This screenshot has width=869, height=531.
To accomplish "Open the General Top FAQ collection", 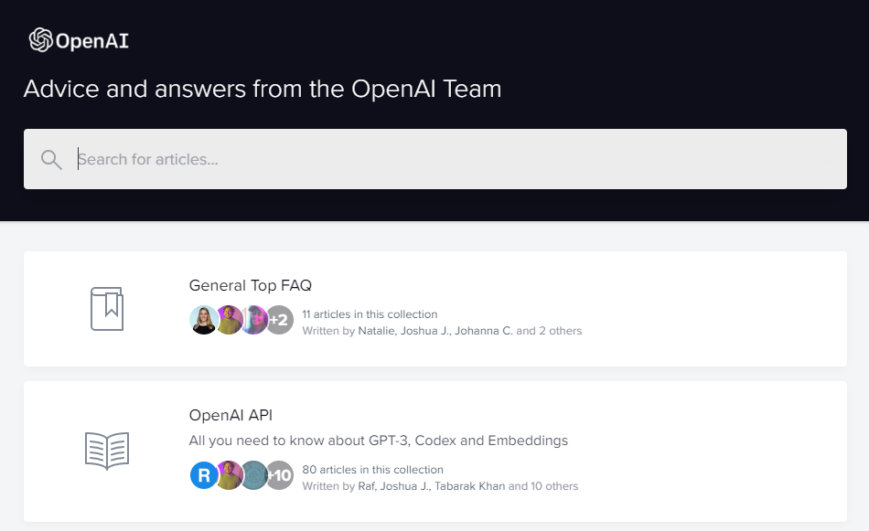I will pos(251,285).
